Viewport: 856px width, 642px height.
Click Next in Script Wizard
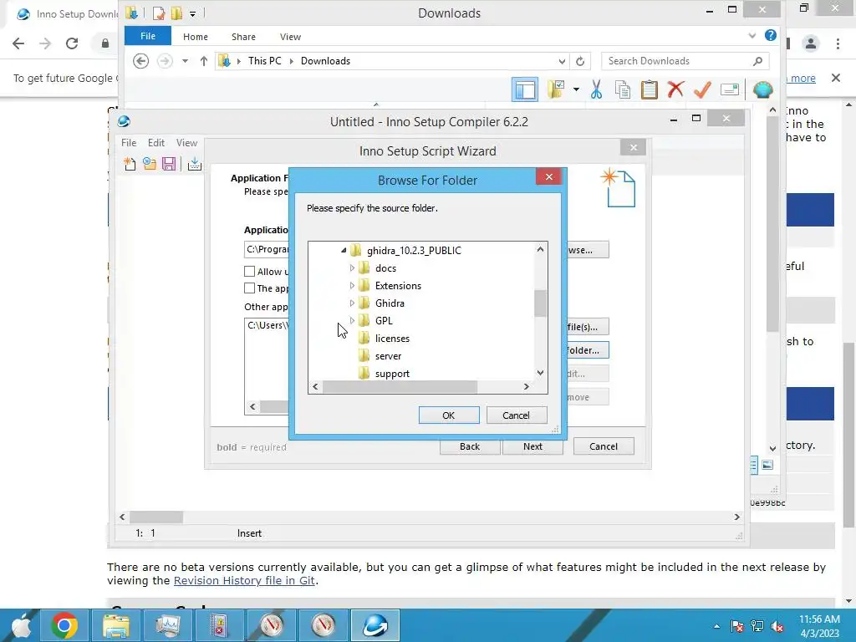tap(532, 446)
